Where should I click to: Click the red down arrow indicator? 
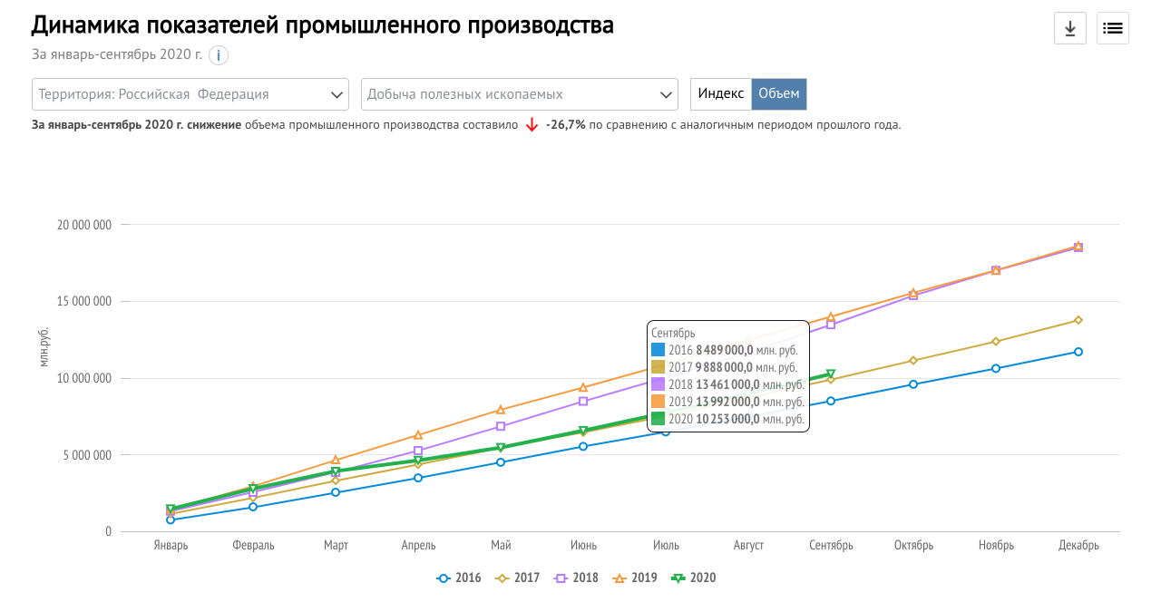point(532,125)
